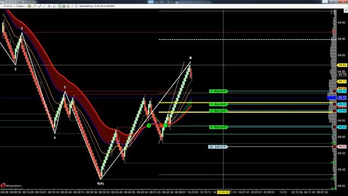Select the wave label 6(A)

100,183
